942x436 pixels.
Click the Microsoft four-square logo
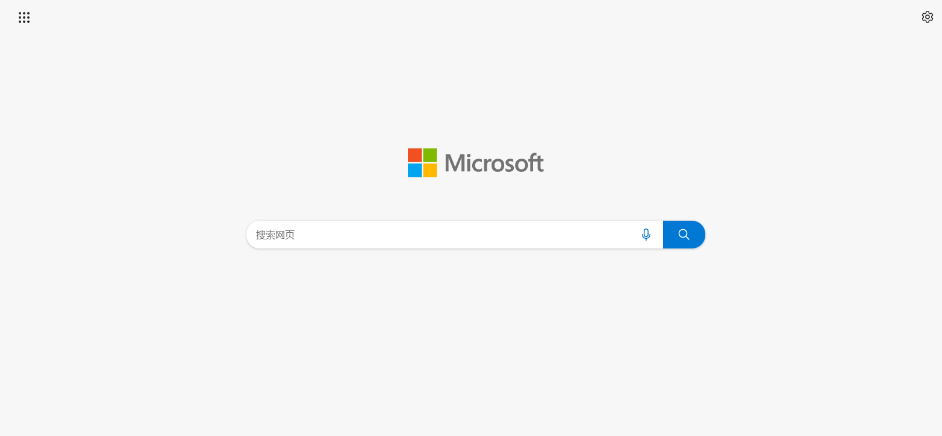point(423,163)
